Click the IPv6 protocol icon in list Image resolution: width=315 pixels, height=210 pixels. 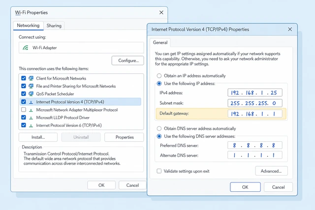click(x=31, y=126)
